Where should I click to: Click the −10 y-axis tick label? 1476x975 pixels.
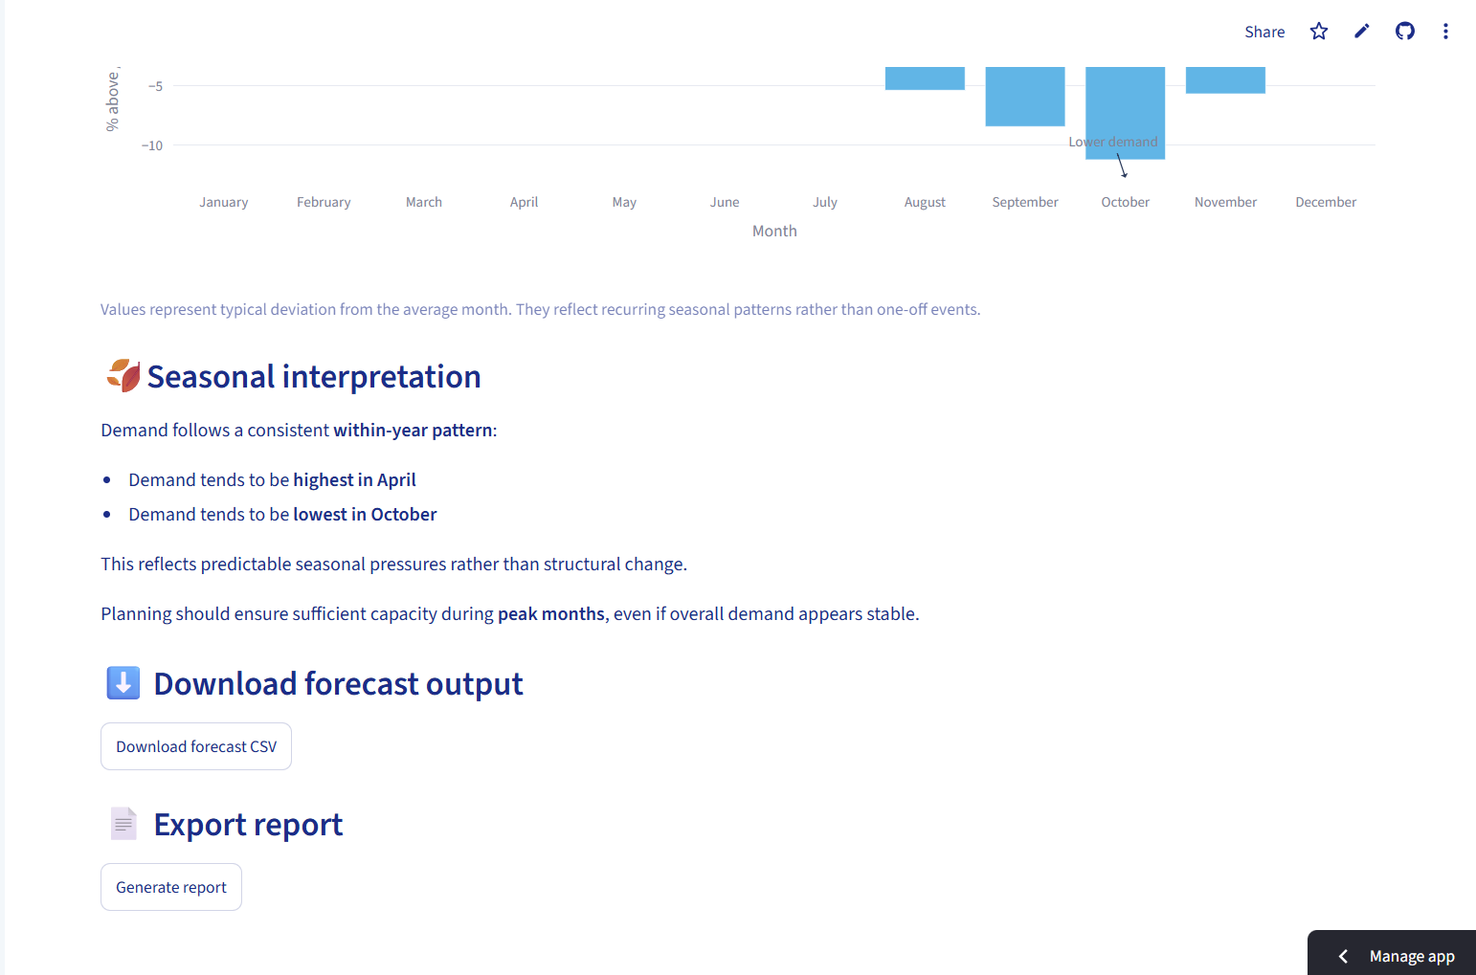coord(152,145)
